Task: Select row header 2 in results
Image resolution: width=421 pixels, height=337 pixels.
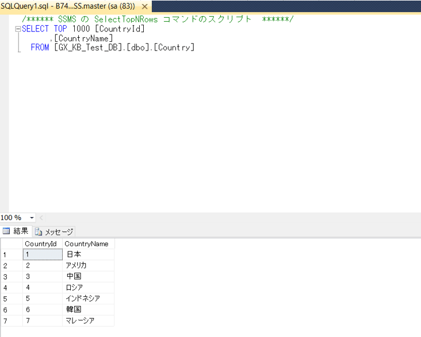Action: coord(12,266)
